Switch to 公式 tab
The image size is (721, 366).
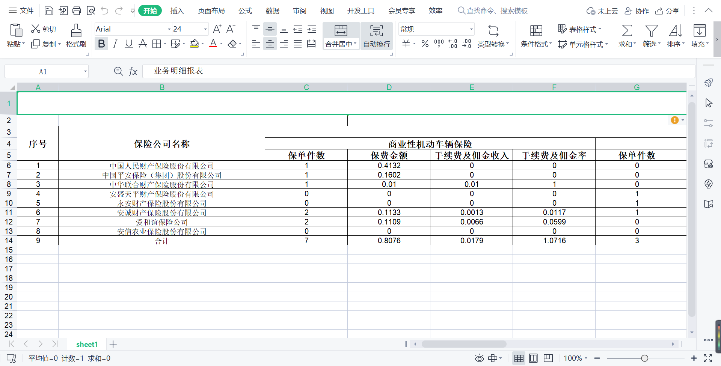pyautogui.click(x=245, y=11)
